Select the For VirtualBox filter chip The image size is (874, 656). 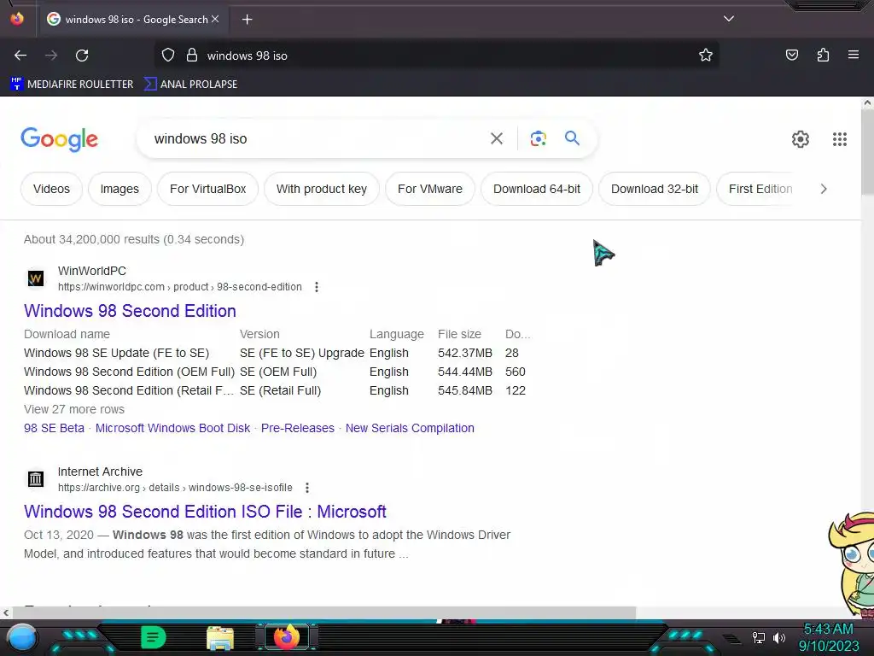pos(208,189)
